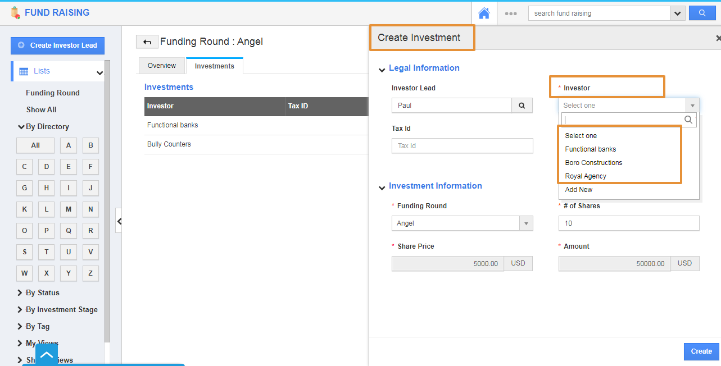Open the search scope dropdown arrow
The width and height of the screenshot is (721, 366).
point(677,13)
